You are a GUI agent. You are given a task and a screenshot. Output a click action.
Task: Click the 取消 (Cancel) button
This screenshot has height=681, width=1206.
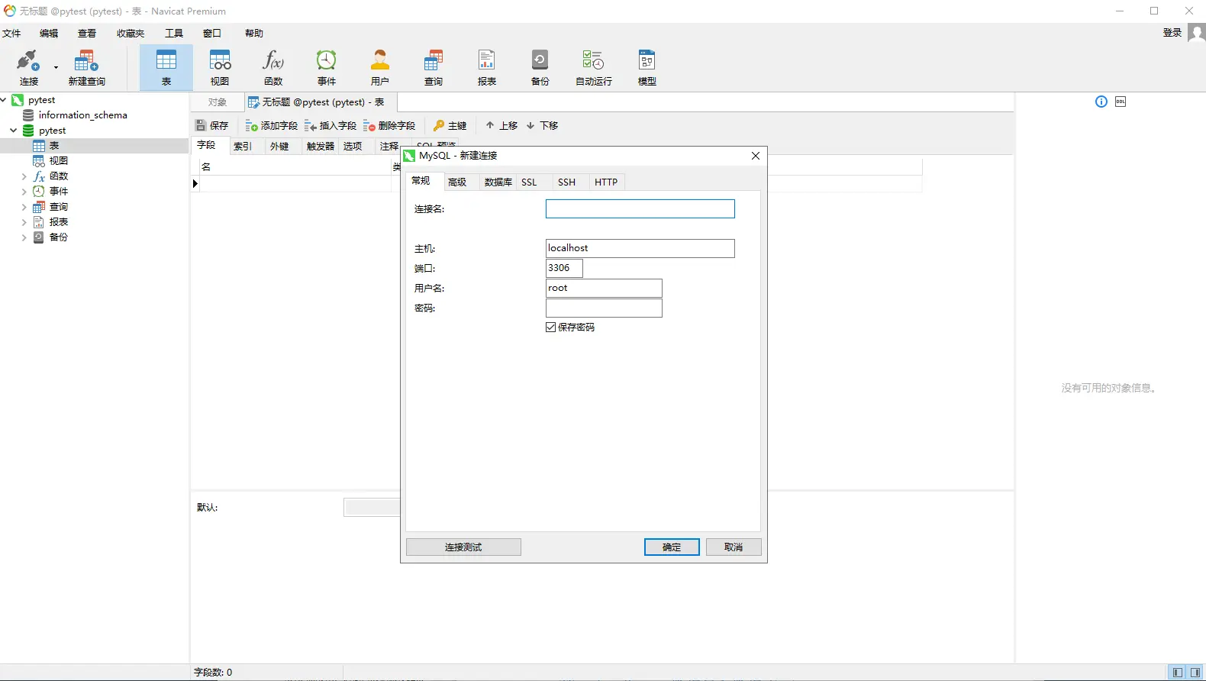click(x=734, y=547)
